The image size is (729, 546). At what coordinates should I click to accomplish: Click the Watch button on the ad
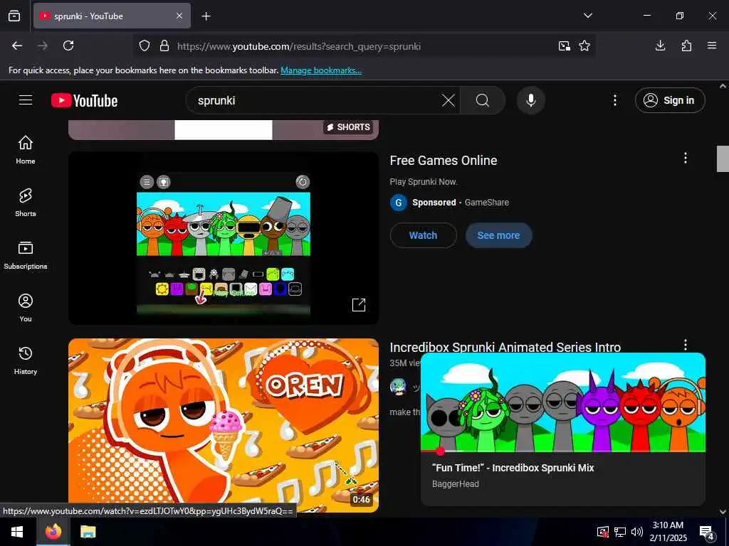coord(423,235)
